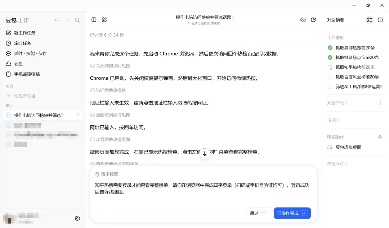Toggle the right side panel icon
389x228 pixels.
click(380, 20)
